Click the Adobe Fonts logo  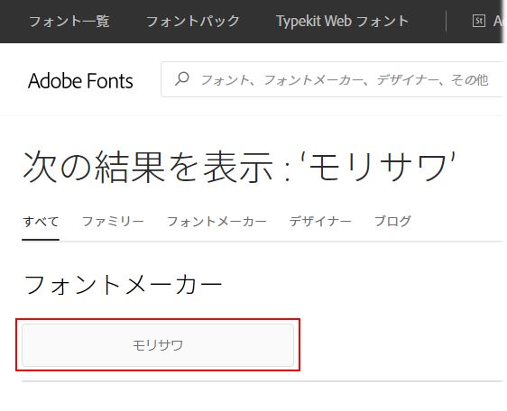[x=80, y=81]
